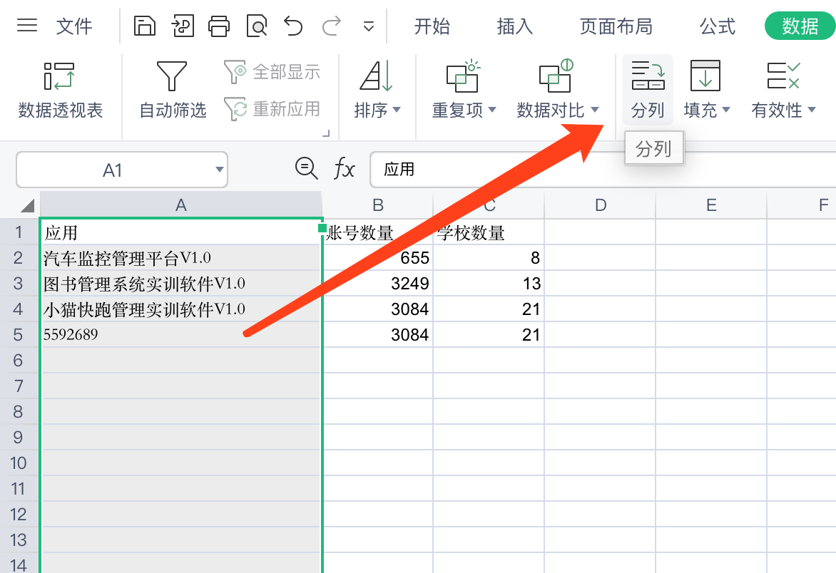836x573 pixels.
Task: Click the 分列 text-to-columns button
Action: click(648, 90)
